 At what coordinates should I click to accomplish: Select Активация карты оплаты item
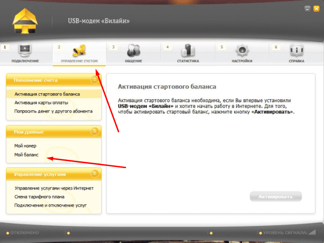click(x=41, y=103)
